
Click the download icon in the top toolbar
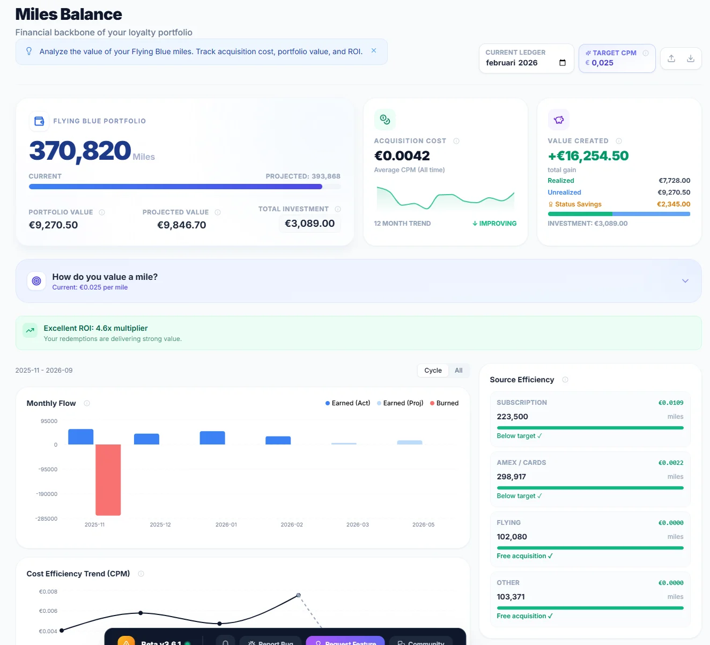coord(691,58)
